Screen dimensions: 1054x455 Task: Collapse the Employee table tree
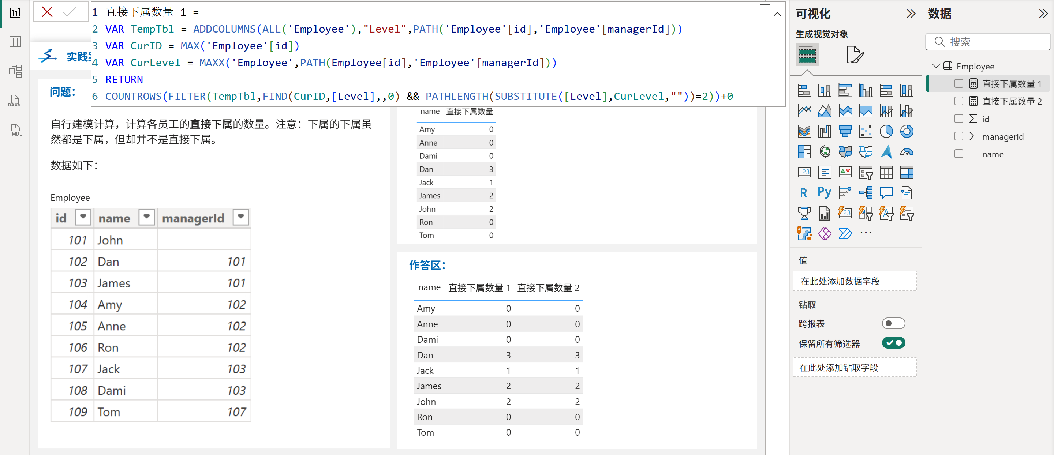click(x=935, y=66)
